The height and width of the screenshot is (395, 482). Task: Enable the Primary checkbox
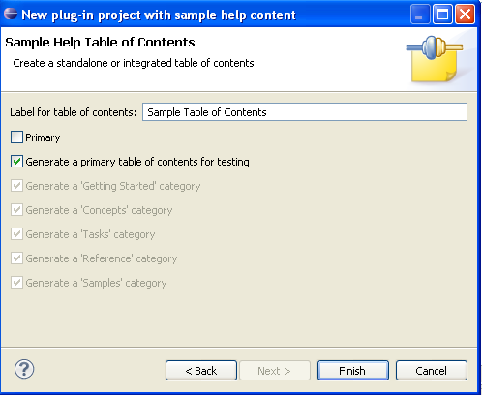coord(16,137)
